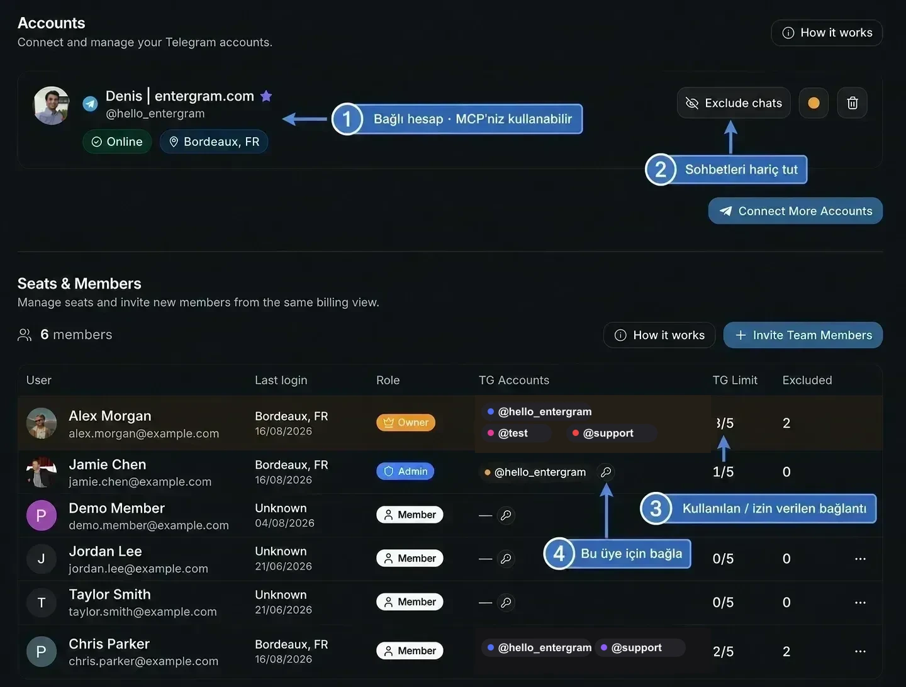Screen dimensions: 906x687
Task: Select @support tag in Chris Parker's row
Action: pos(640,647)
